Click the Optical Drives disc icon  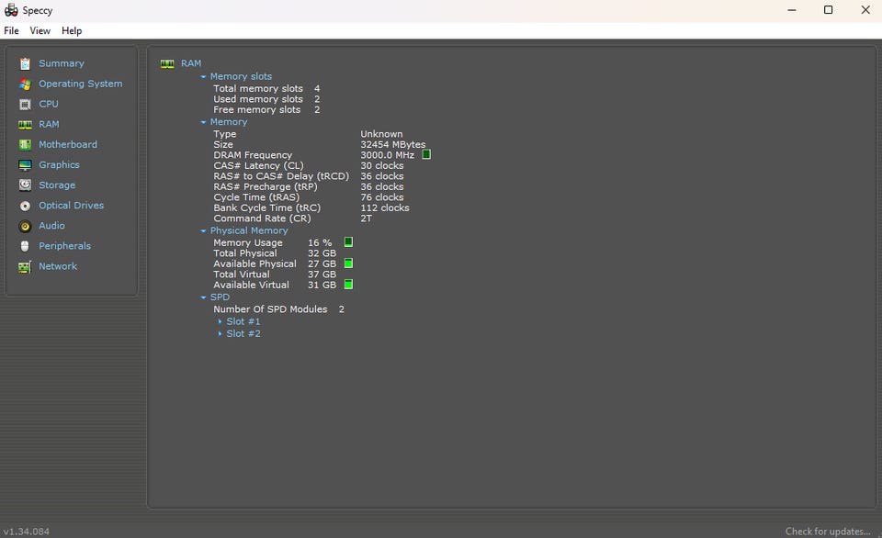25,206
